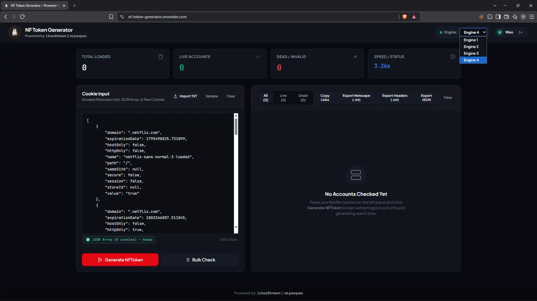537x301 pixels.
Task: Click the Bulk Check button
Action: pyautogui.click(x=200, y=260)
